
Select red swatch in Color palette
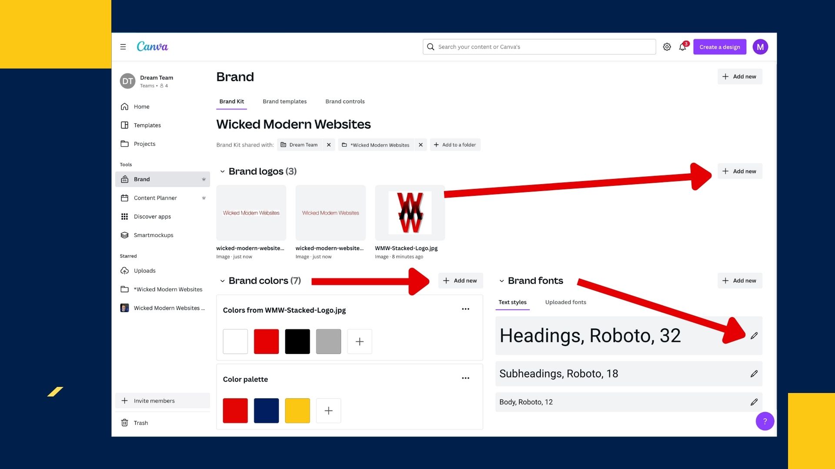[x=235, y=410]
